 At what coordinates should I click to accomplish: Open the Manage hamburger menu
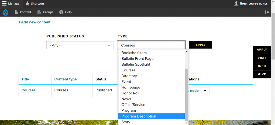[11, 3]
